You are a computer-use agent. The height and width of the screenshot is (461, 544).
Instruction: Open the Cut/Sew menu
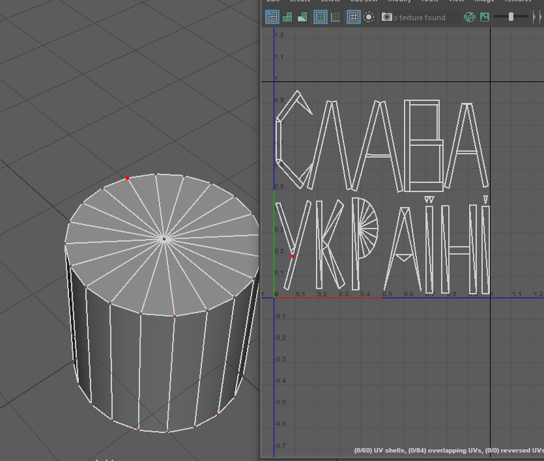point(364,1)
